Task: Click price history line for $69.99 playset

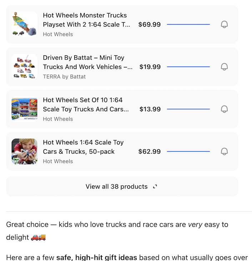Action: click(x=188, y=25)
